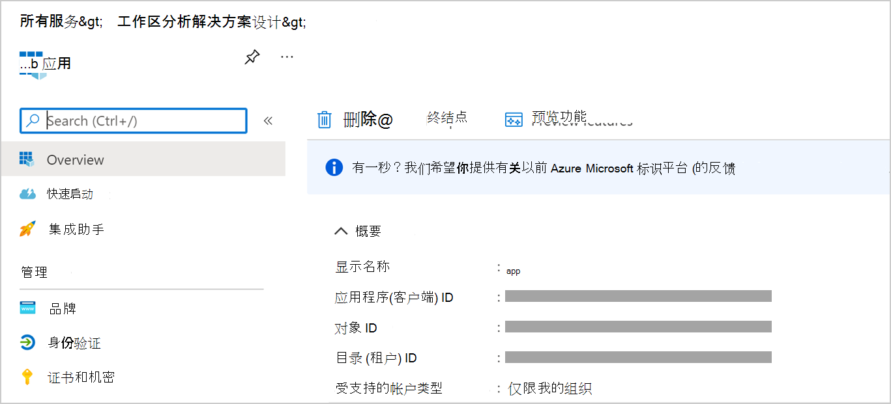This screenshot has height=404, width=891.
Task: Click the app registration logo icon
Action: click(x=32, y=64)
